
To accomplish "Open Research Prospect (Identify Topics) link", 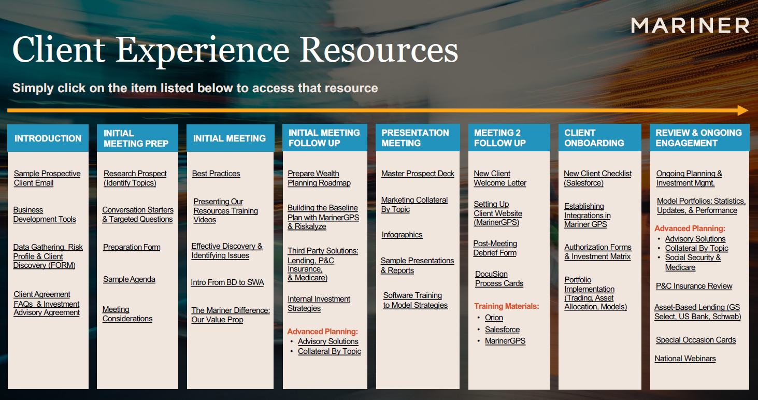I will click(135, 178).
